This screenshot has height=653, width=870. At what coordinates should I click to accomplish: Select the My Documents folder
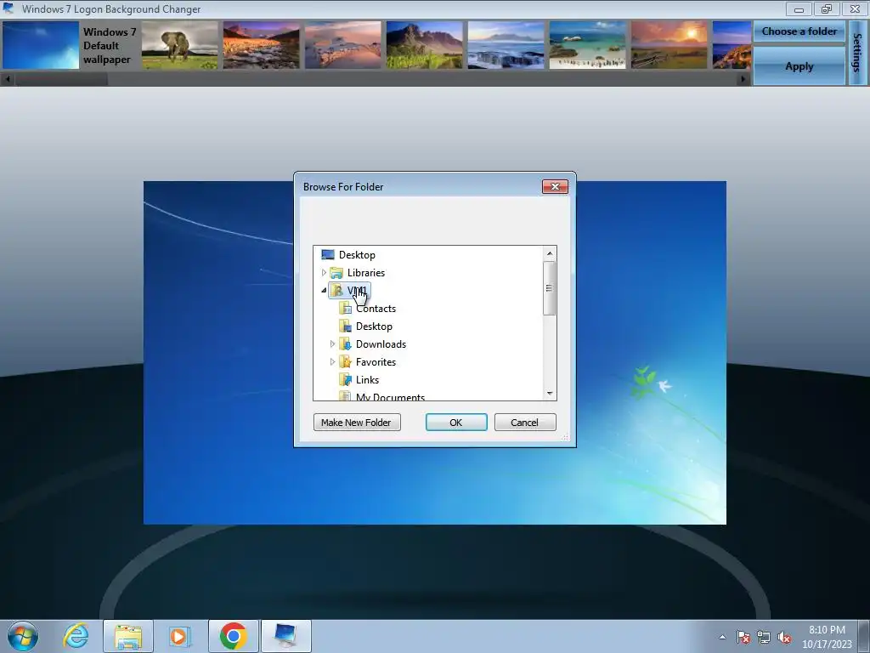[x=390, y=396]
